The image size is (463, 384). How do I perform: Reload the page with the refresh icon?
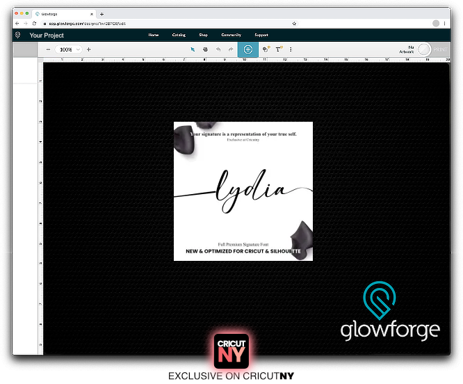pos(34,24)
